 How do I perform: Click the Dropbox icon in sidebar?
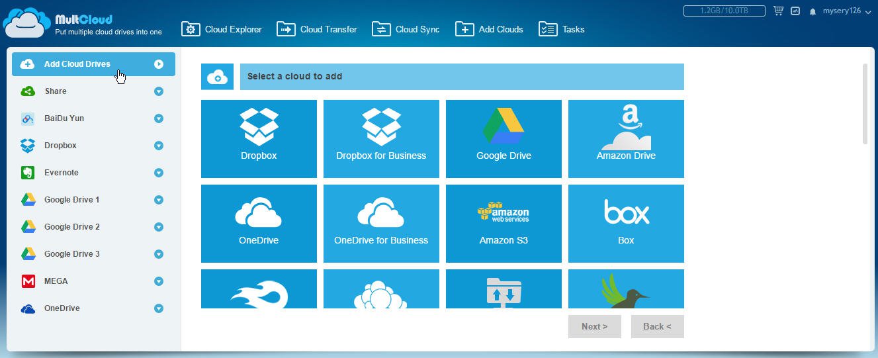(x=28, y=146)
